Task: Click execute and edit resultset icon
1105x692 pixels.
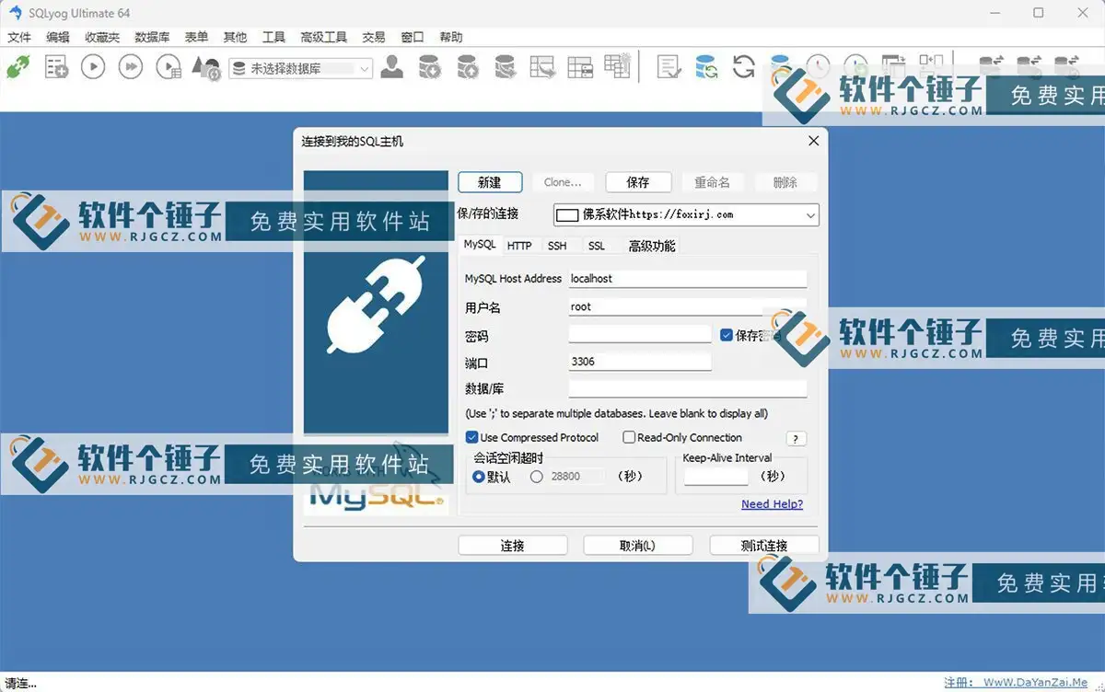Action: [x=169, y=67]
